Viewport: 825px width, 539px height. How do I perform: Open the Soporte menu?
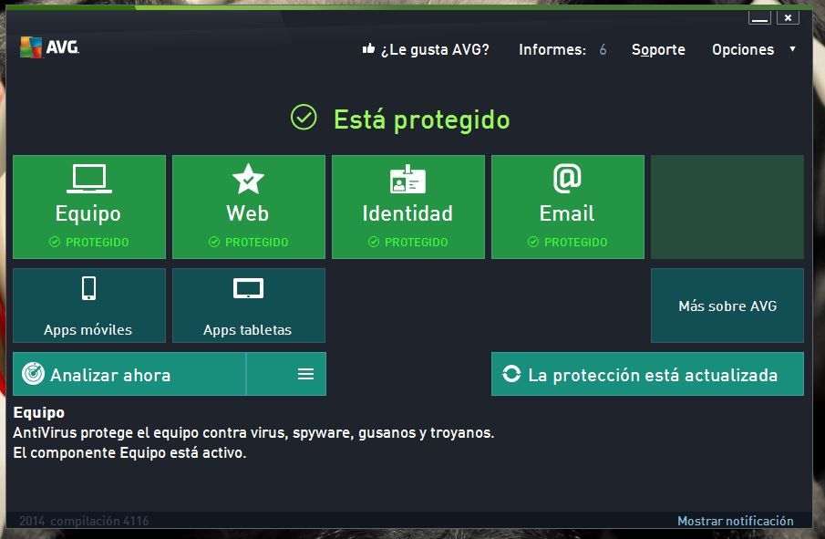(658, 49)
